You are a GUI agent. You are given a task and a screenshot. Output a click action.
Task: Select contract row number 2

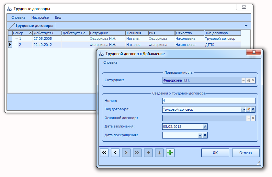124,45
